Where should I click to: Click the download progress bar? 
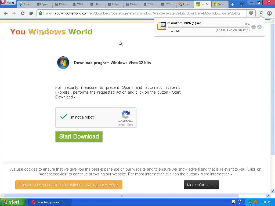coord(208,27)
